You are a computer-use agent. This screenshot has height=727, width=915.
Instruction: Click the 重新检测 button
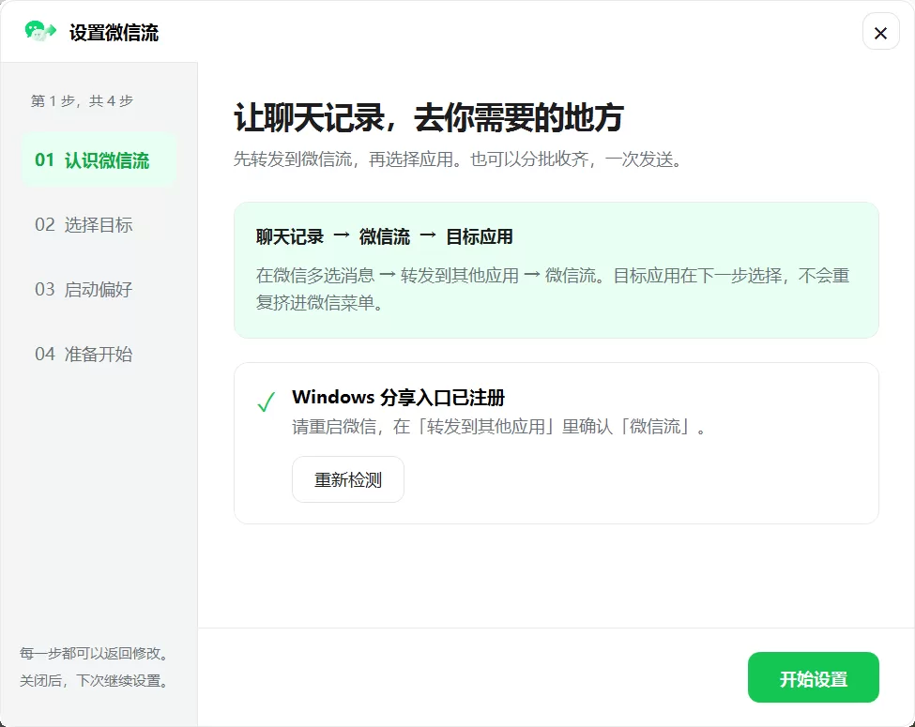348,479
